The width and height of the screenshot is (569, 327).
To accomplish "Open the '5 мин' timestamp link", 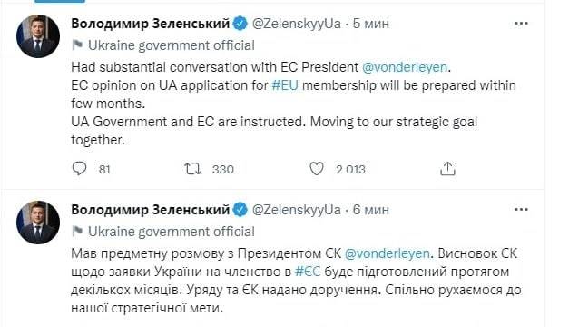I will point(371,24).
